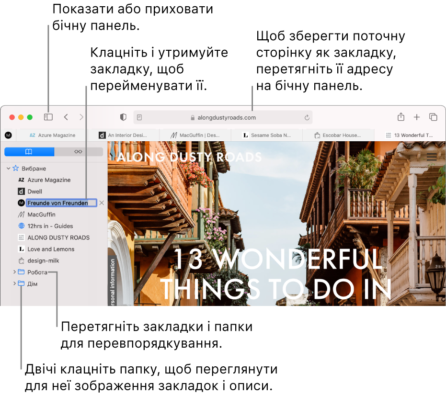Click the Dwell bookmark 'd' icon
Screen dimensions: 446x396
(22, 192)
